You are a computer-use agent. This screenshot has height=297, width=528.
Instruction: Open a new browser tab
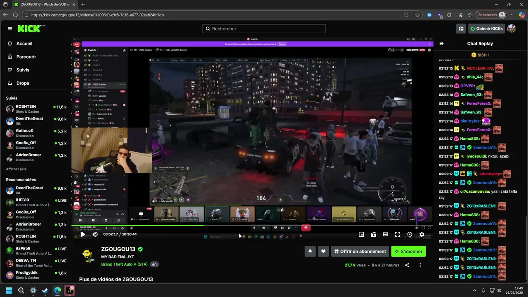coord(83,5)
